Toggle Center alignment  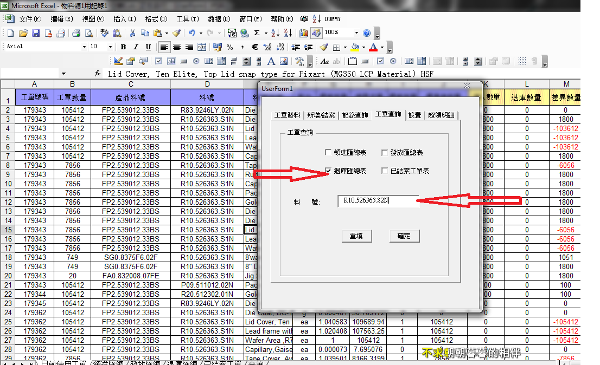[x=176, y=47]
